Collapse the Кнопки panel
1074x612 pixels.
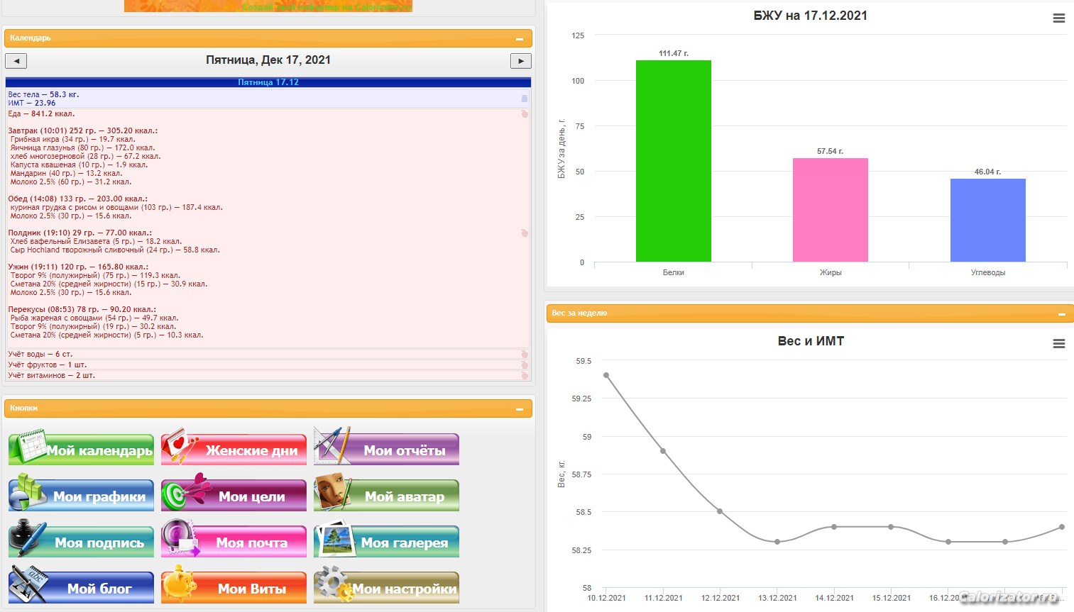coord(520,409)
